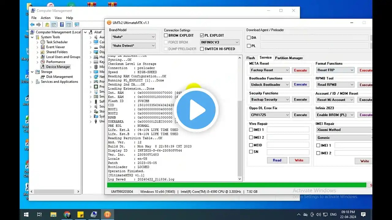The width and height of the screenshot is (392, 220).
Task: Click the UMTv2 UltimateMTK title bar icon
Action: 109,23
